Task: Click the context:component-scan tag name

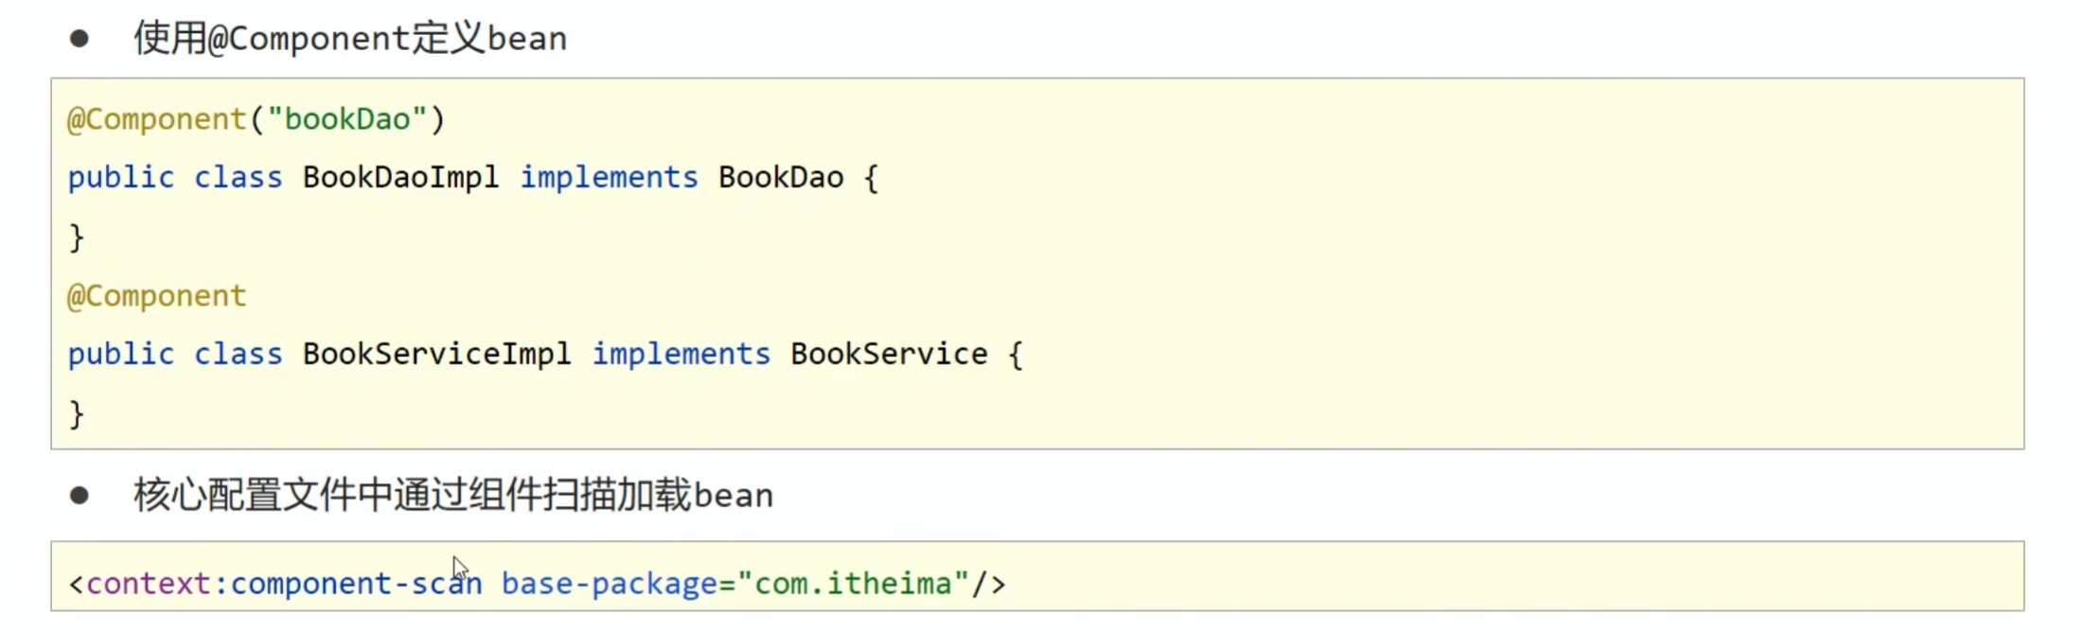Action: tap(284, 584)
